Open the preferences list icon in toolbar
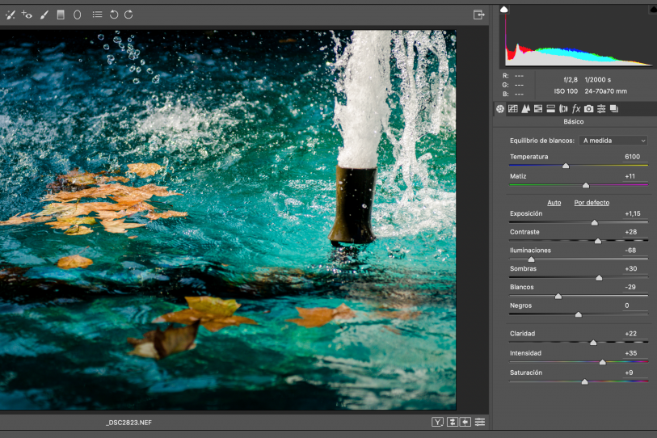Viewport: 657px width, 438px height. coord(97,15)
